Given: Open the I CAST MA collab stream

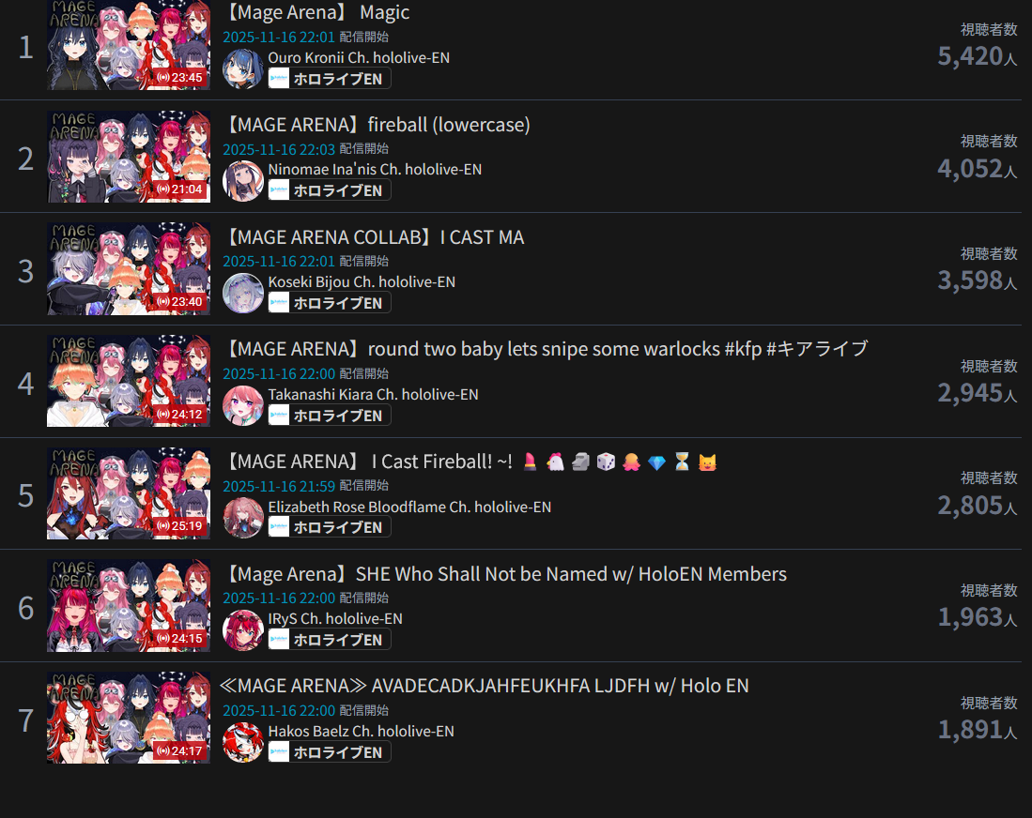Looking at the screenshot, I should [x=374, y=236].
